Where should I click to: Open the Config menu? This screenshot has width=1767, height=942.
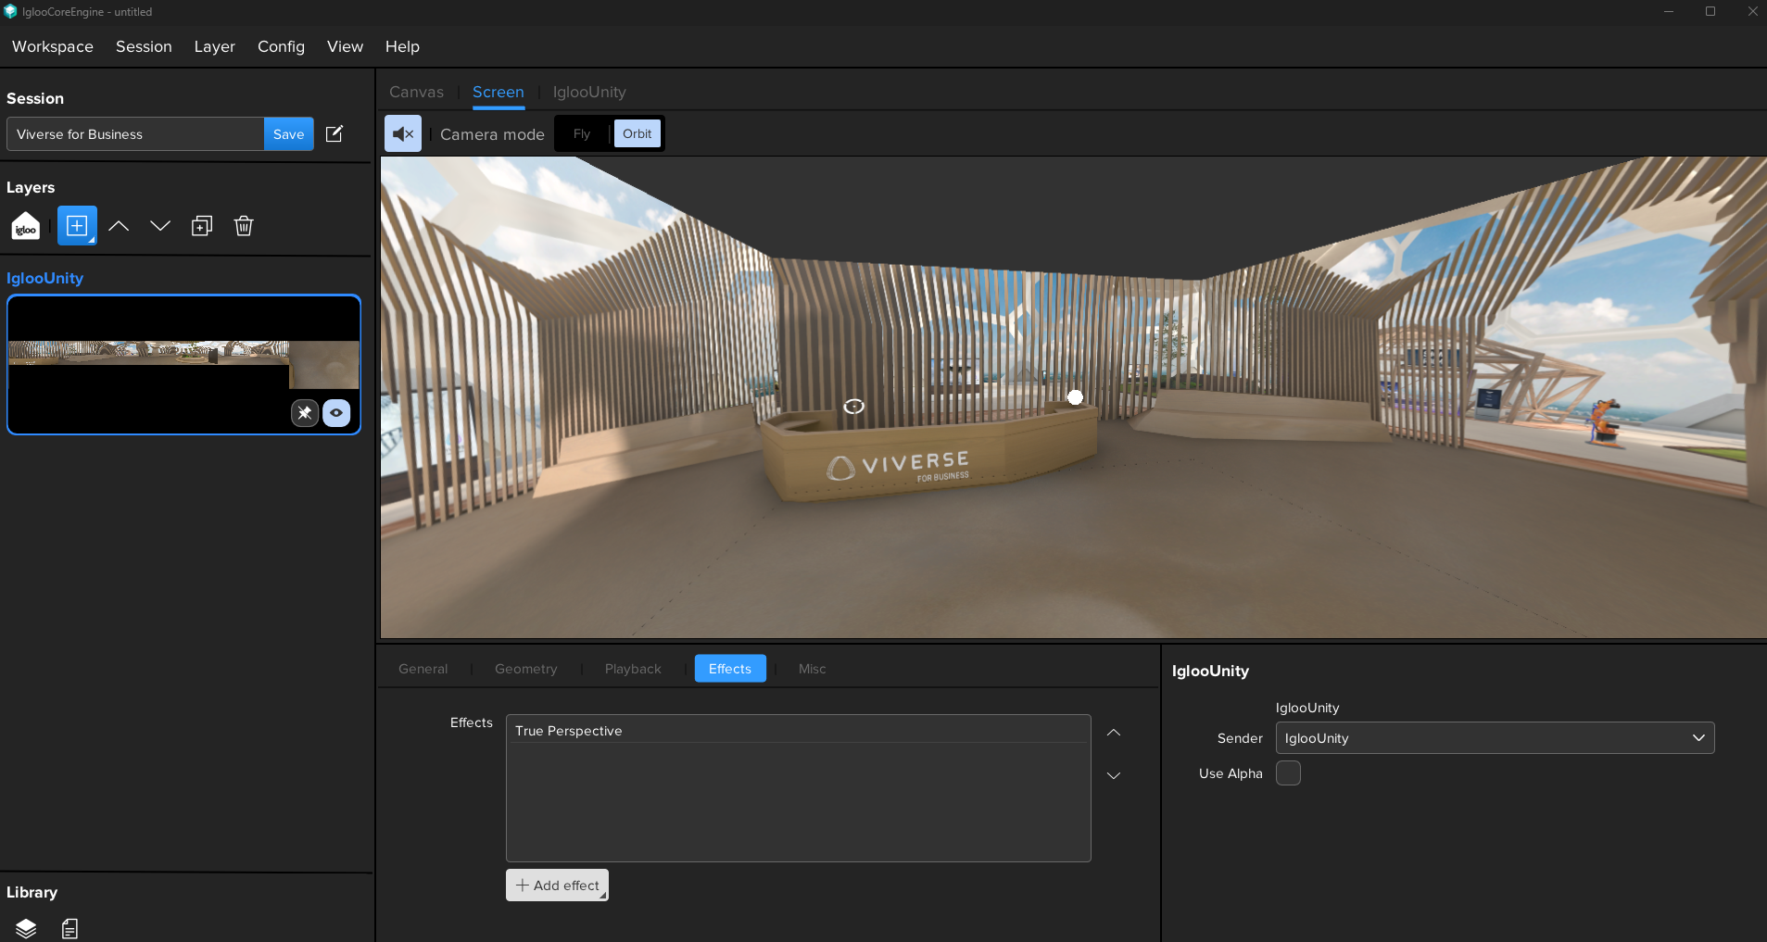(x=281, y=46)
